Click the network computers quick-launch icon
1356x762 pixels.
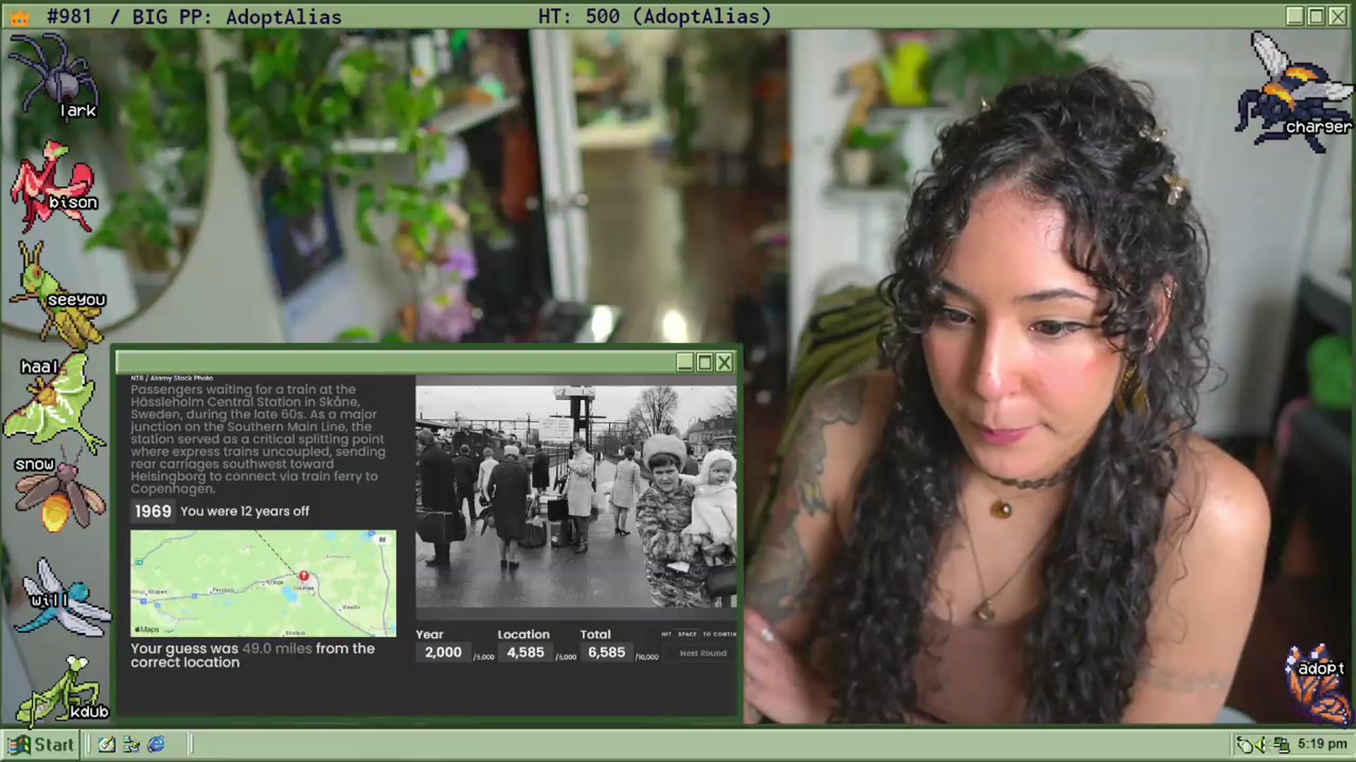131,744
